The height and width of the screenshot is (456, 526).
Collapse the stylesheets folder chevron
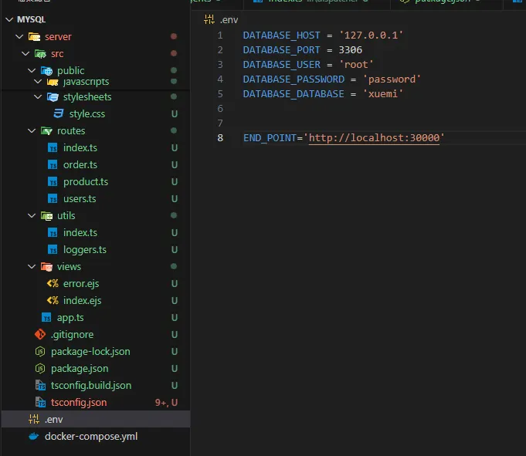[x=38, y=96]
